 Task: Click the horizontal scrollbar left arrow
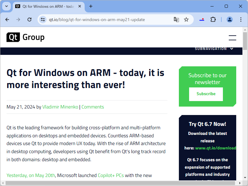[x=3, y=183]
